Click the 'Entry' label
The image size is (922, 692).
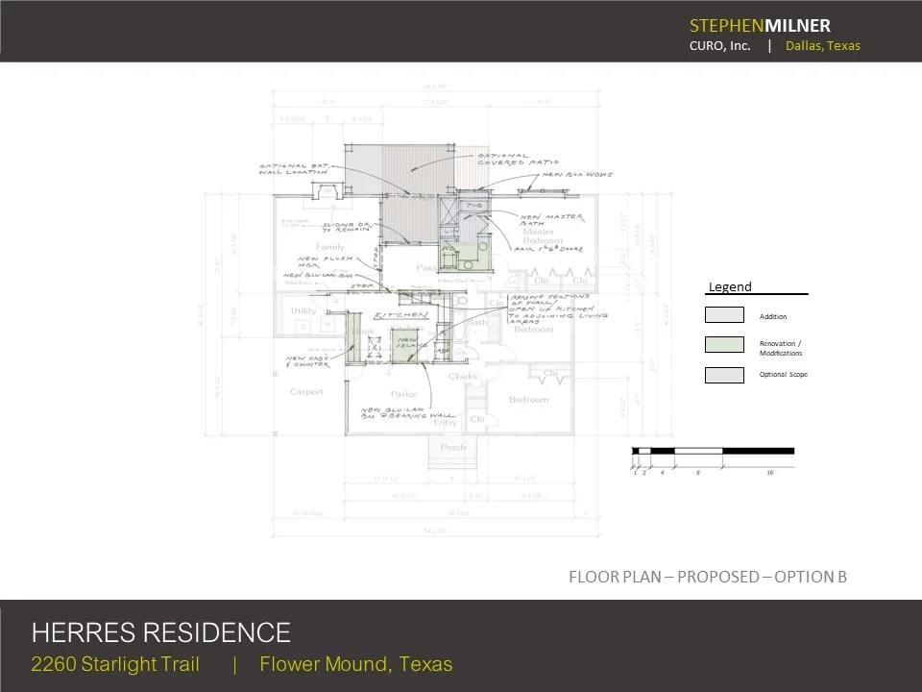(445, 422)
